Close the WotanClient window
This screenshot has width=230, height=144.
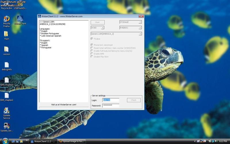coord(141,16)
